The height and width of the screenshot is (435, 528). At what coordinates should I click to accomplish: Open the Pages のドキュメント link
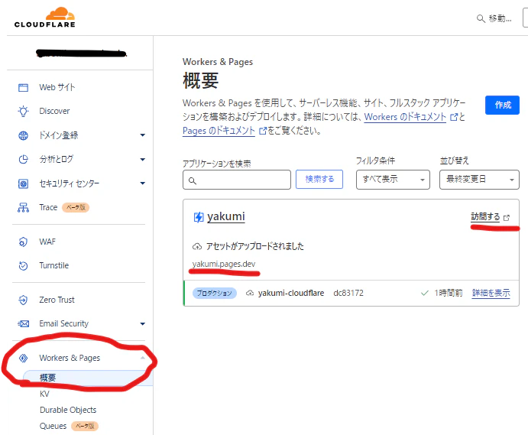[219, 131]
